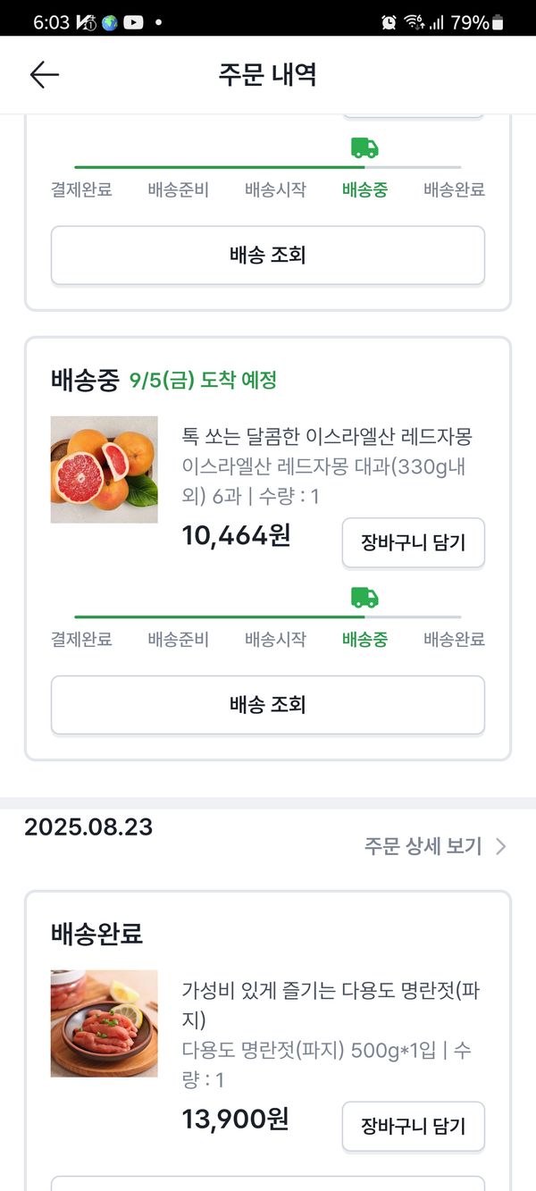This screenshot has width=536, height=1191.
Task: Open the 명란젓 product thumbnail
Action: [x=105, y=1023]
